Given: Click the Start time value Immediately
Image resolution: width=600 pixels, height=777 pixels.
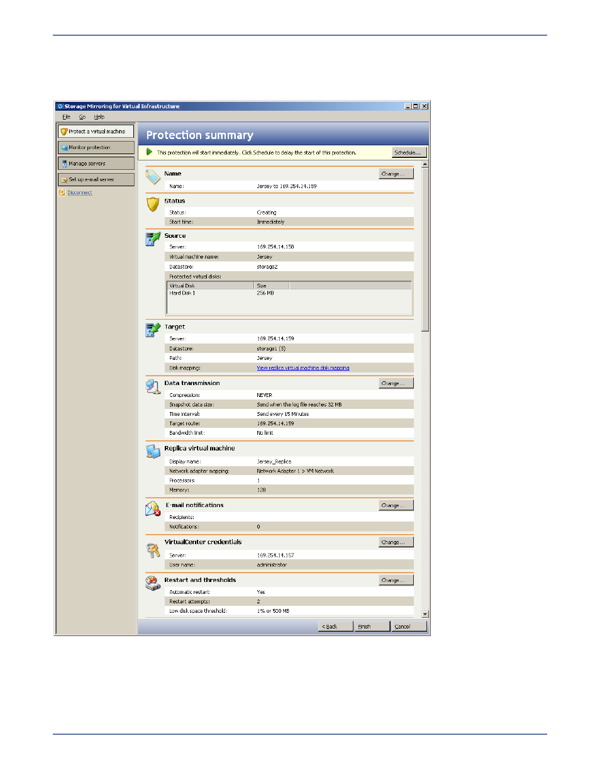Looking at the screenshot, I should coord(270,222).
